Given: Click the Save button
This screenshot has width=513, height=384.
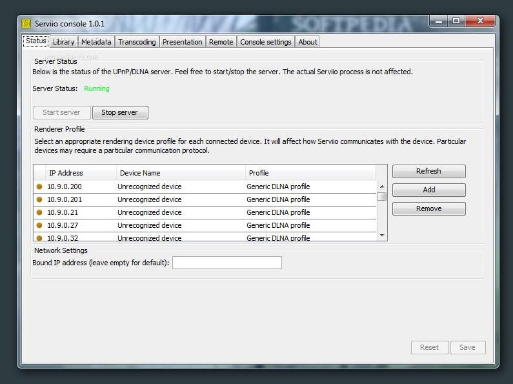Looking at the screenshot, I should click(468, 347).
